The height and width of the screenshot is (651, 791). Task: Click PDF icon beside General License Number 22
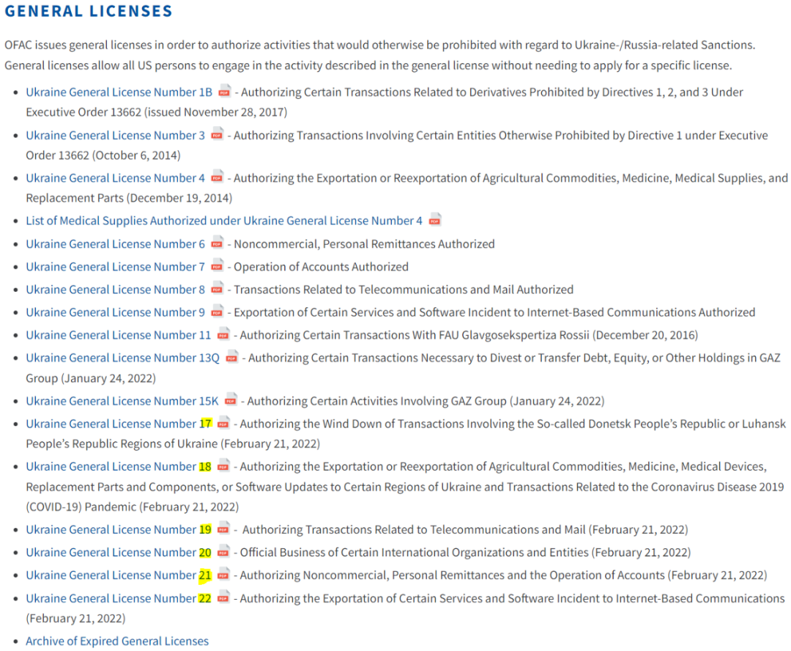(x=223, y=597)
